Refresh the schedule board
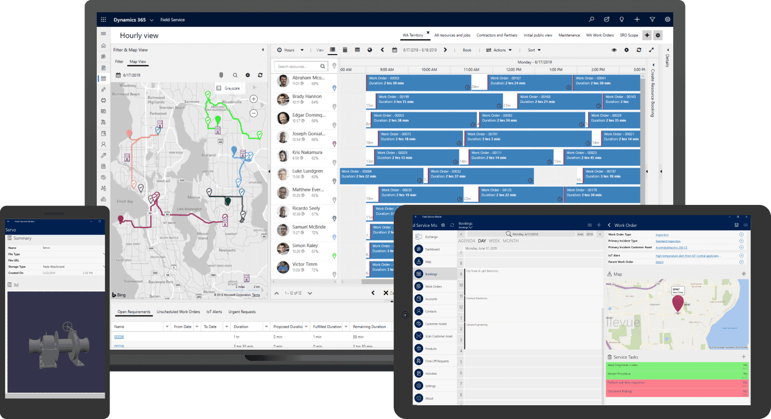 pyautogui.click(x=639, y=50)
